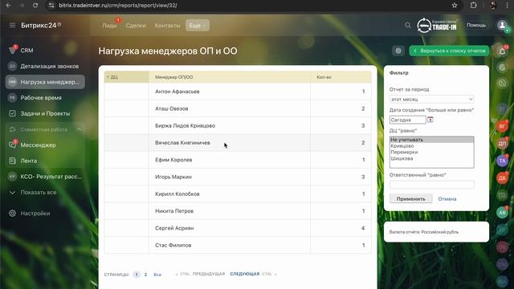Select the Игорь Маркин row text
514x289 pixels.
[173, 177]
